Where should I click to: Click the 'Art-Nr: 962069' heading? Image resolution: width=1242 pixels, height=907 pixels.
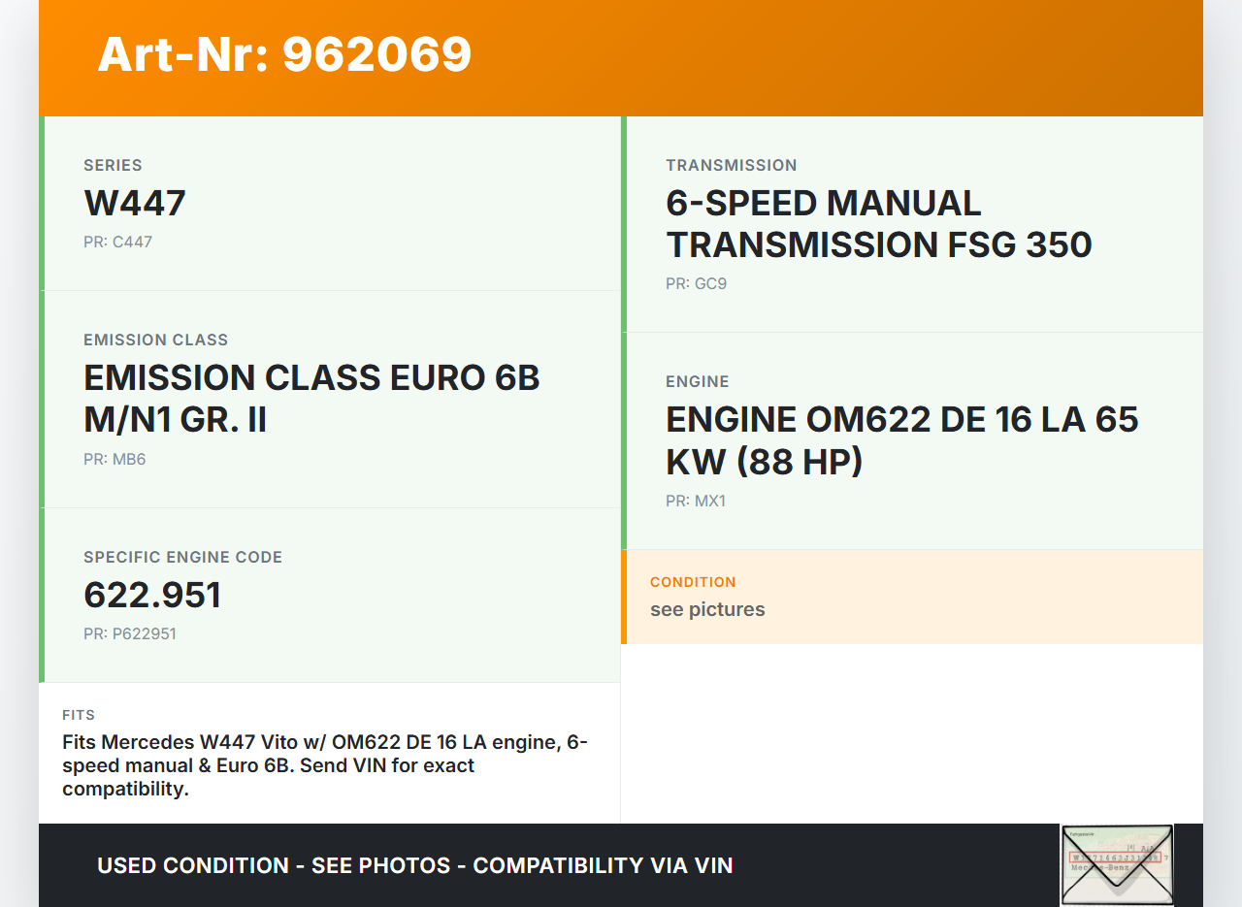coord(284,54)
